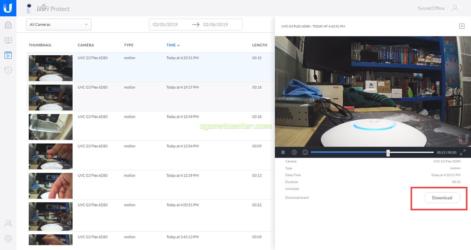Close the event detail panel
The image size is (471, 250).
462,26
